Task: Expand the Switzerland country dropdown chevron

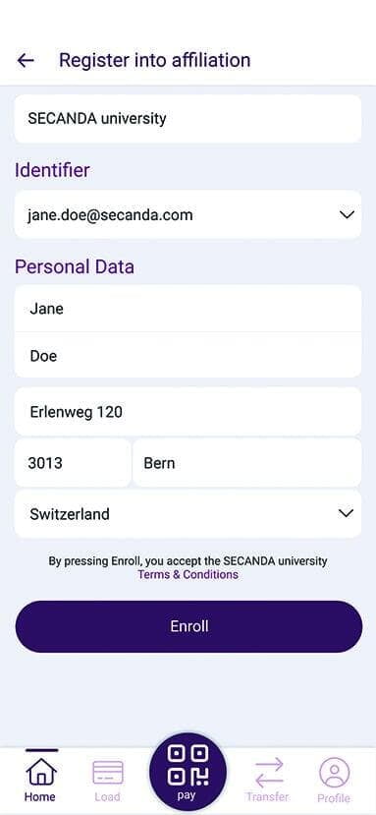Action: (x=346, y=513)
